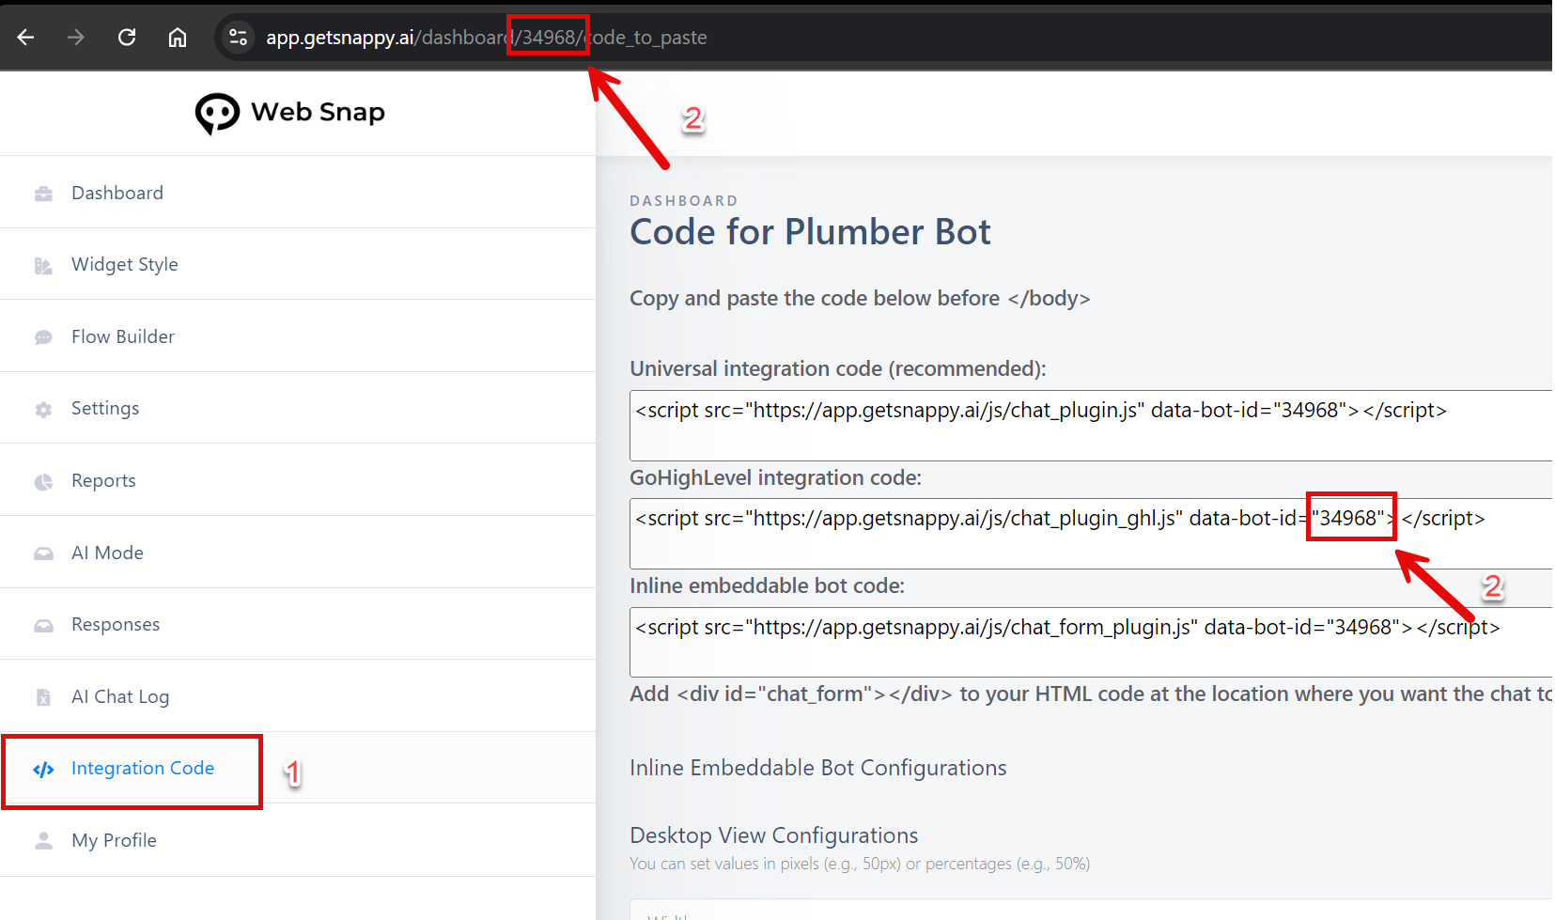Click the browser forward arrow
This screenshot has width=1555, height=920.
76,38
